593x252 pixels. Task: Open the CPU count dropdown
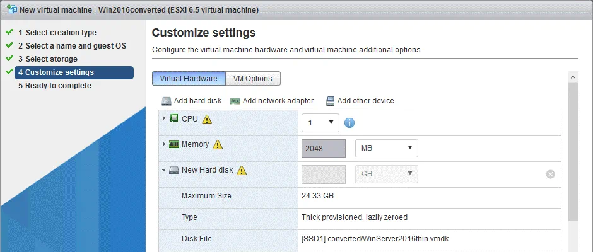pos(320,123)
